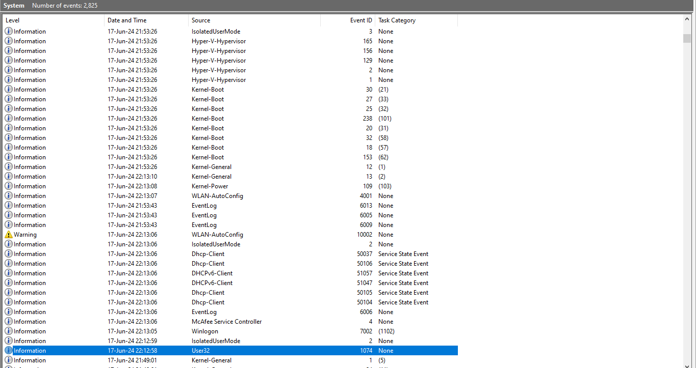Click event ID '4001' cell

366,196
